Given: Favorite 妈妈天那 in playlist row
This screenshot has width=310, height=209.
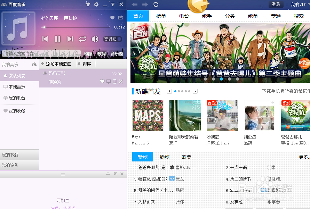Looking at the screenshot, I should pyautogui.click(x=102, y=81).
